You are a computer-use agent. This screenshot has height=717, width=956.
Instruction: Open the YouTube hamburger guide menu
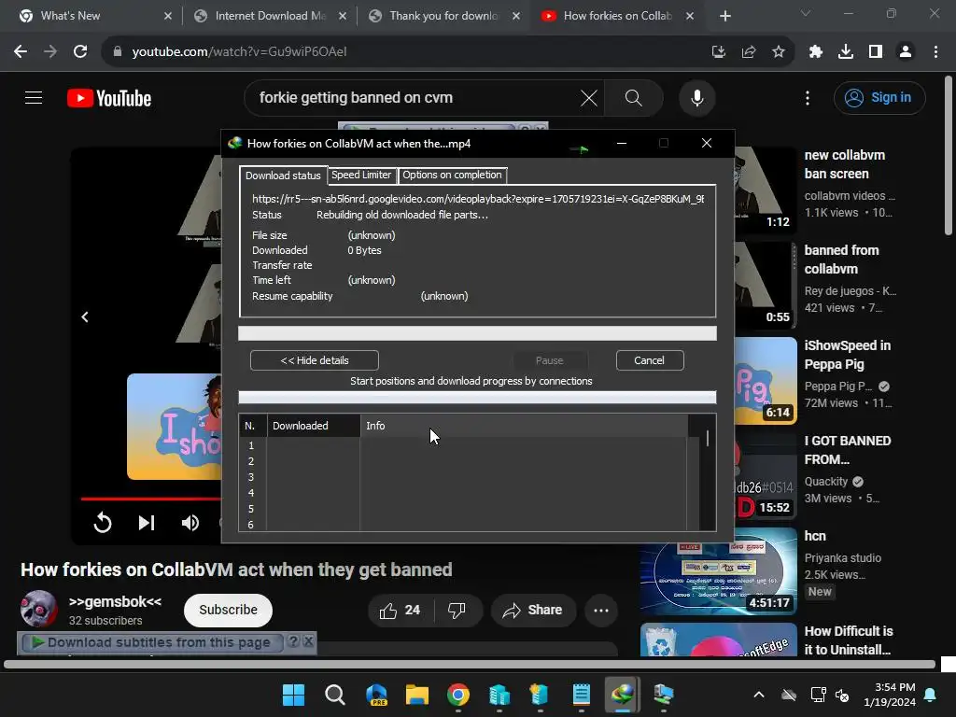click(x=34, y=97)
